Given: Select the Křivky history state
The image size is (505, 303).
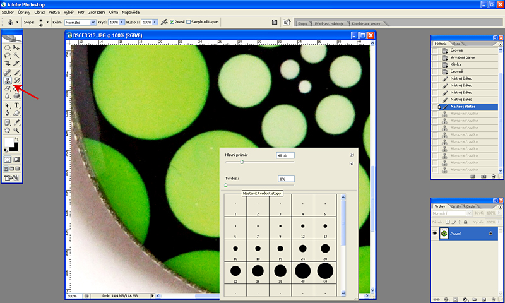Looking at the screenshot, I should tap(456, 64).
